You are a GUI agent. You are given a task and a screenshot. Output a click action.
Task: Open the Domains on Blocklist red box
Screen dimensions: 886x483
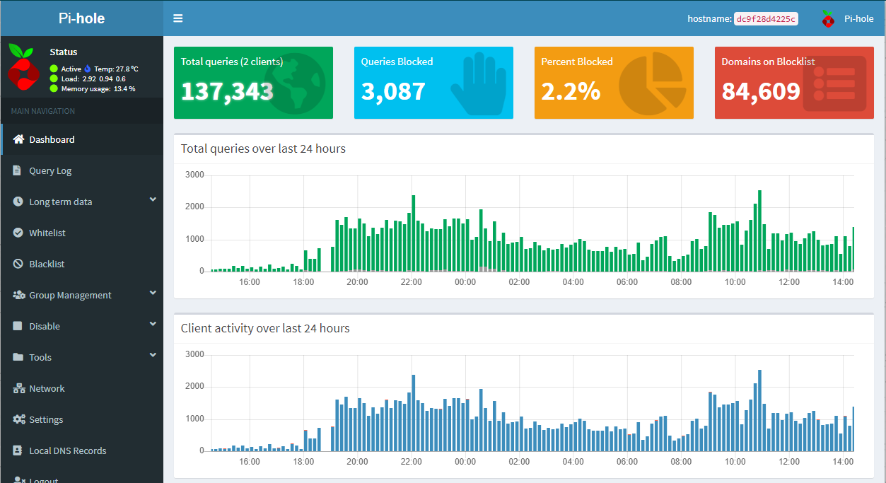(x=794, y=83)
